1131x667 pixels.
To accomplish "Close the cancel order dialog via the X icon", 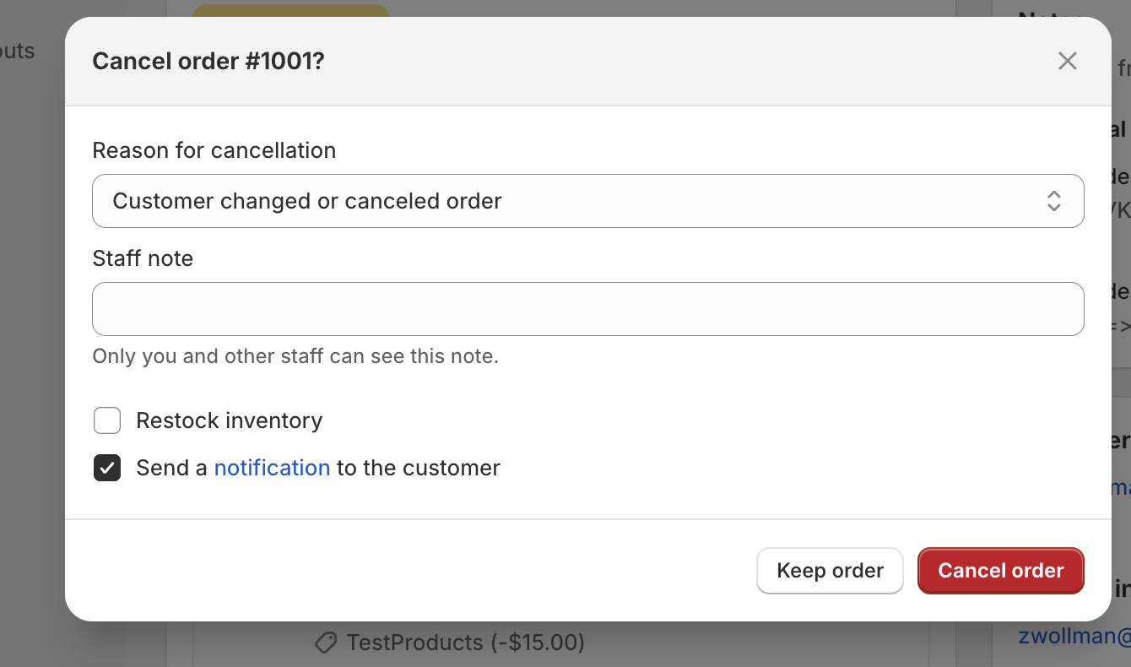I will (1067, 61).
